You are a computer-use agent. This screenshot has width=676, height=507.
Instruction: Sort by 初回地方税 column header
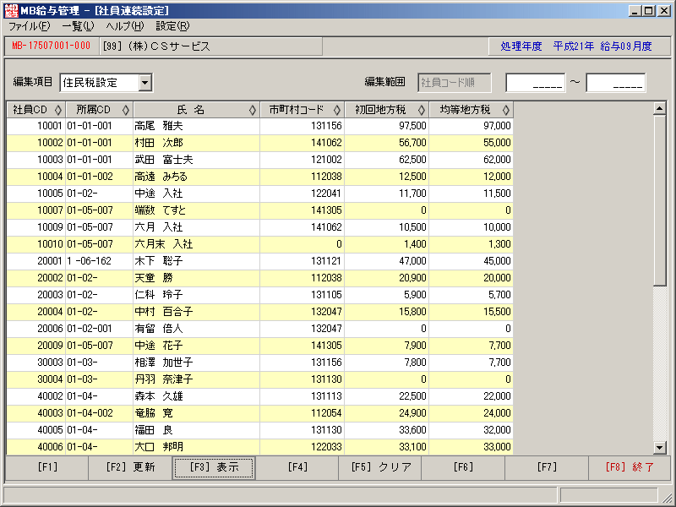[x=387, y=110]
